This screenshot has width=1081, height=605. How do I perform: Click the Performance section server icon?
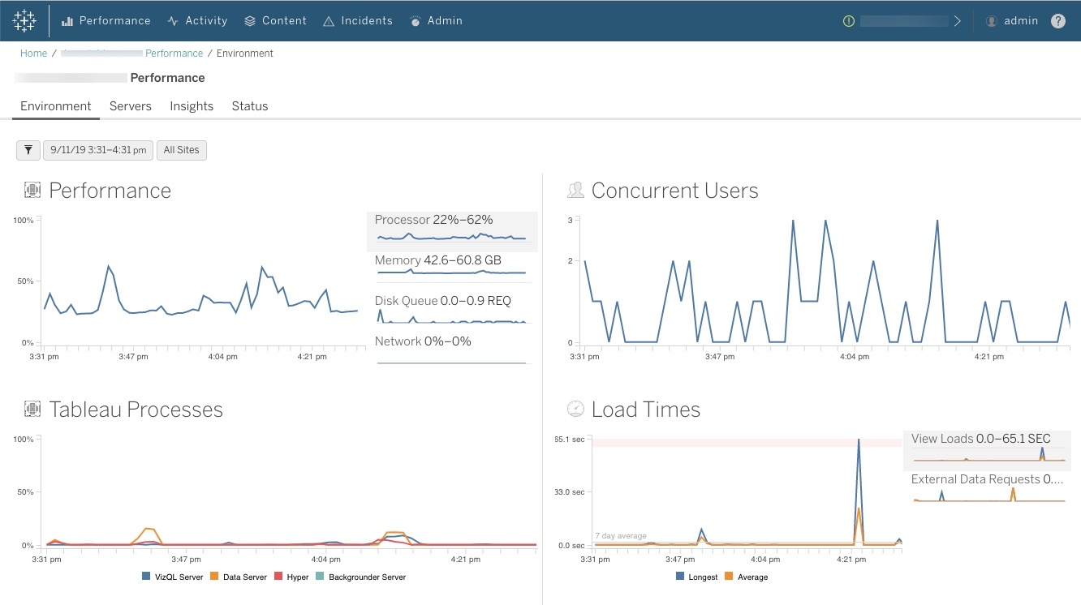point(32,188)
